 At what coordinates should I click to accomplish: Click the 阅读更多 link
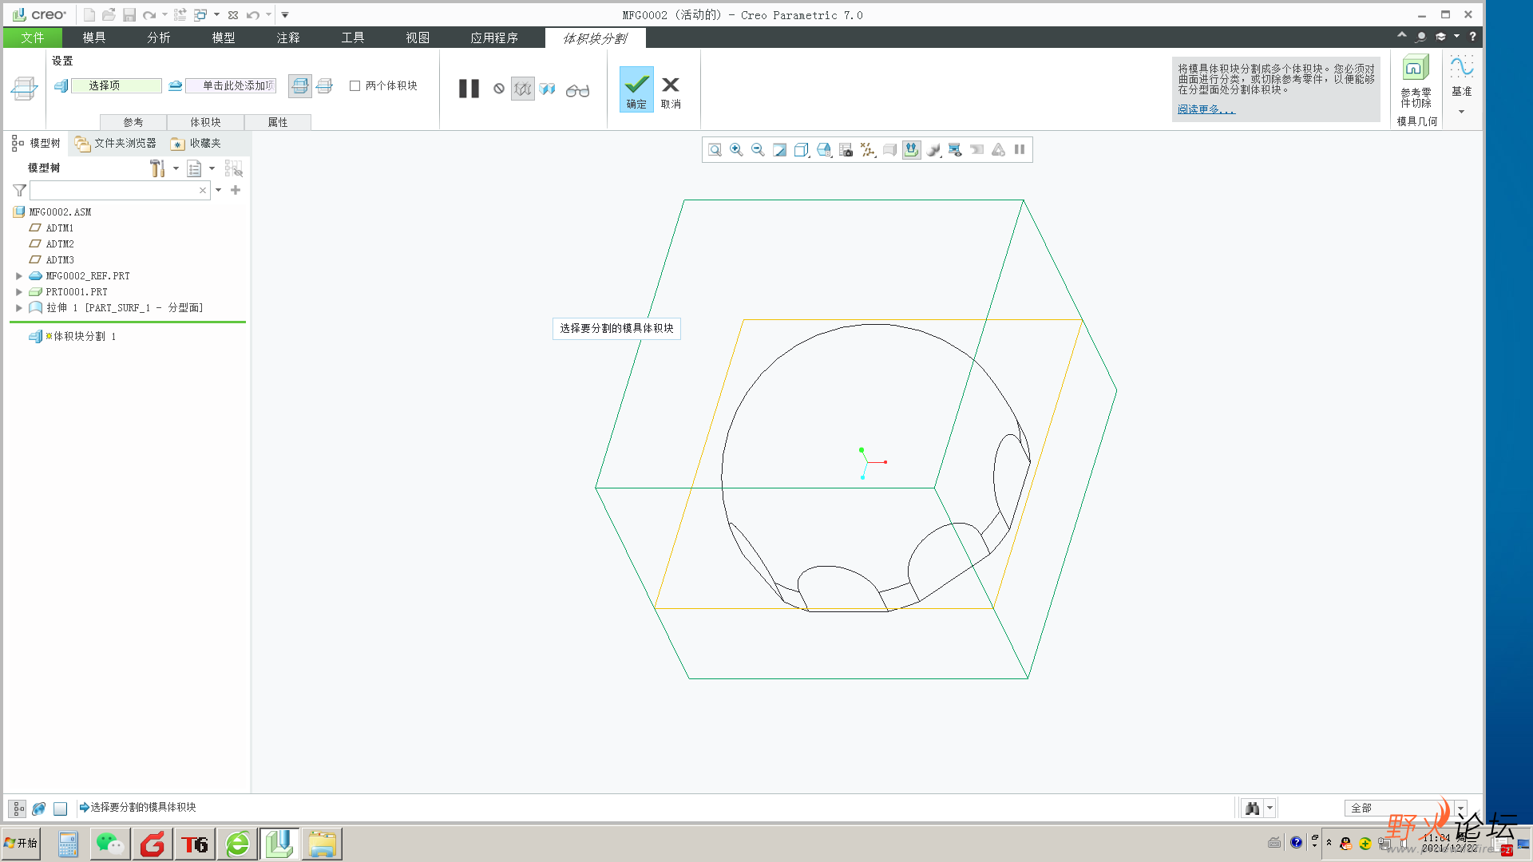1206,109
